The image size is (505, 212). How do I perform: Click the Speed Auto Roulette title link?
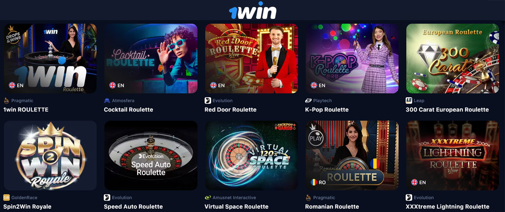tap(133, 207)
